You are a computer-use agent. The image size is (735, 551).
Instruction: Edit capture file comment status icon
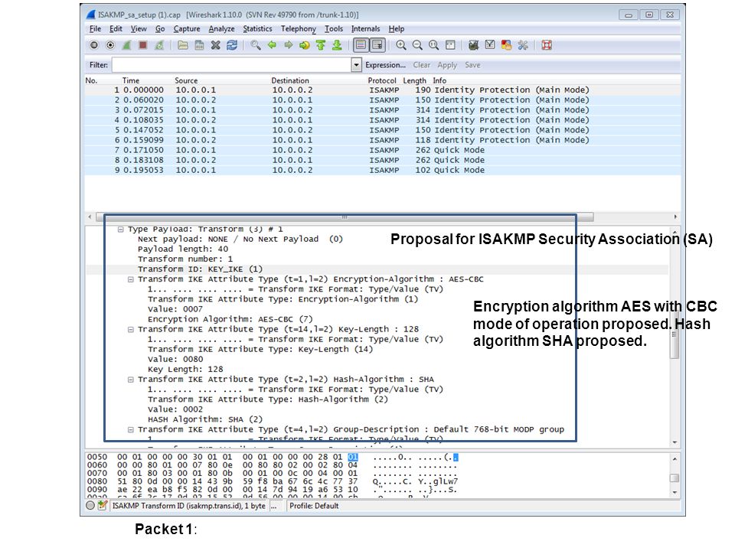102,506
